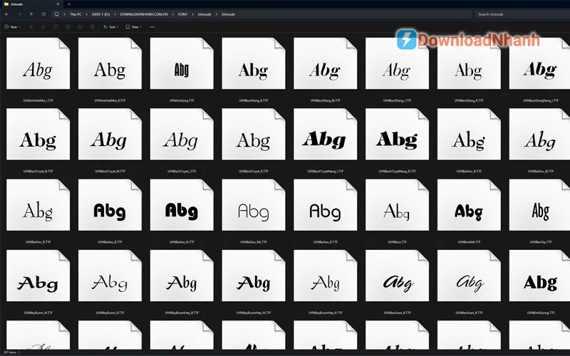Select UVNBaiHoc_B.TTF font thumbnail
Image resolution: width=570 pixels, height=356 pixels.
pyautogui.click(x=469, y=135)
